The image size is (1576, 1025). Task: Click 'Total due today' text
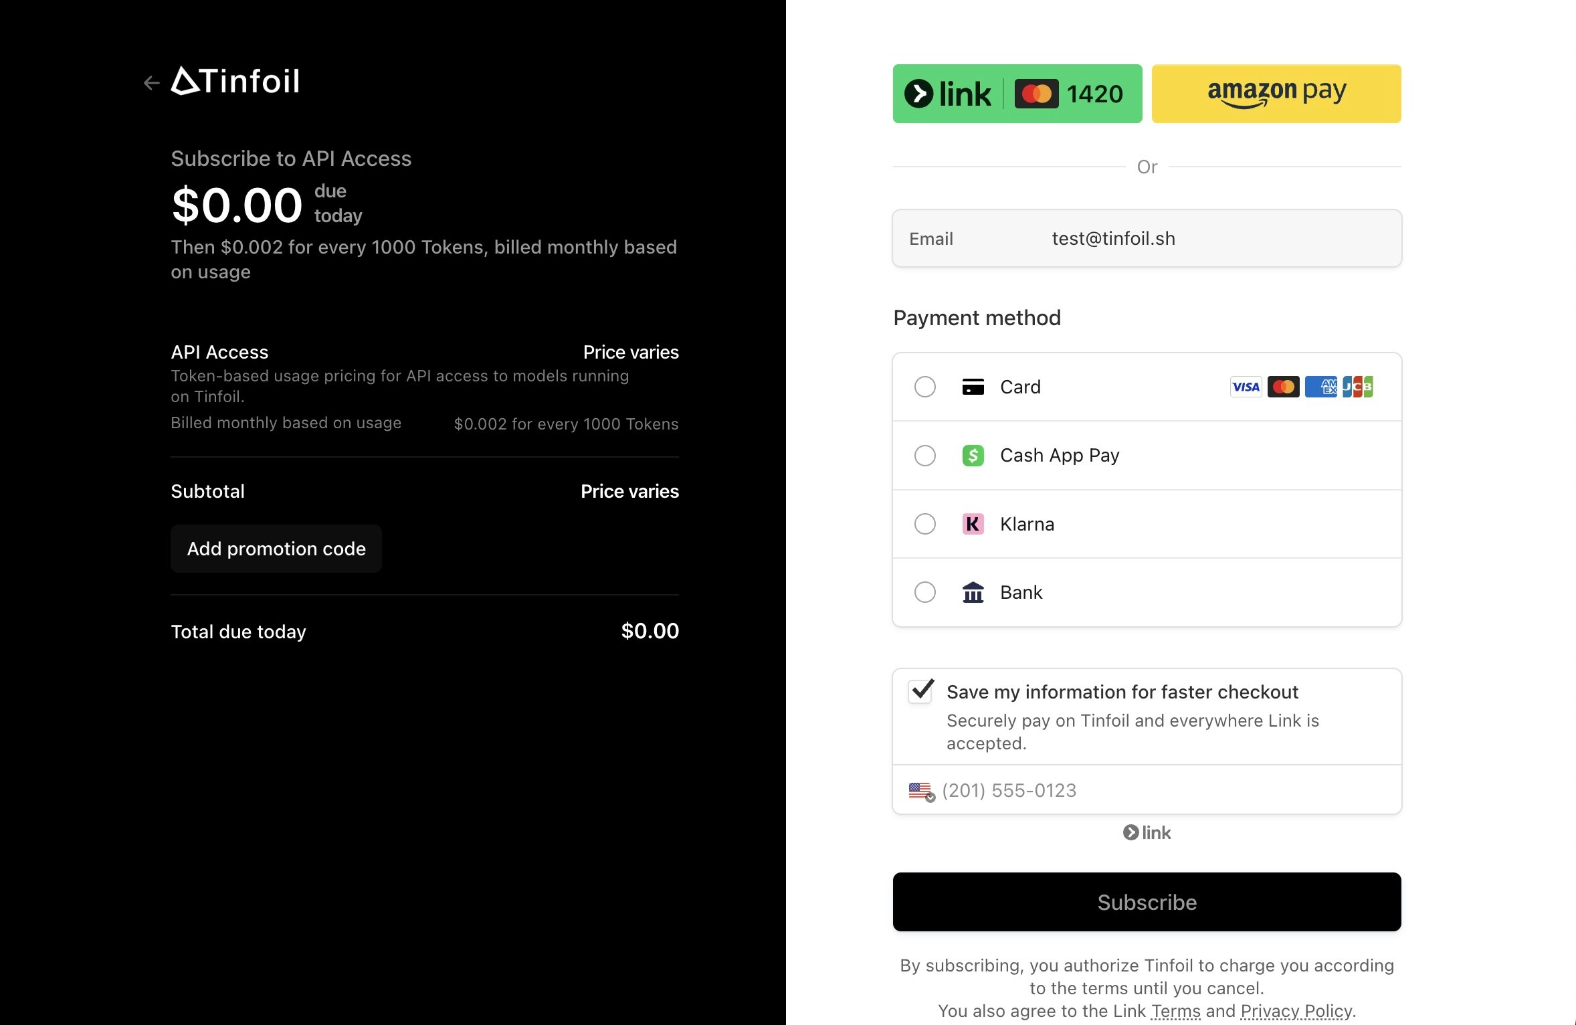(238, 632)
